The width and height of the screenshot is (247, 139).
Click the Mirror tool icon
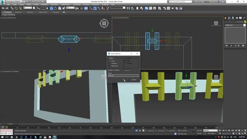[x=129, y=8]
